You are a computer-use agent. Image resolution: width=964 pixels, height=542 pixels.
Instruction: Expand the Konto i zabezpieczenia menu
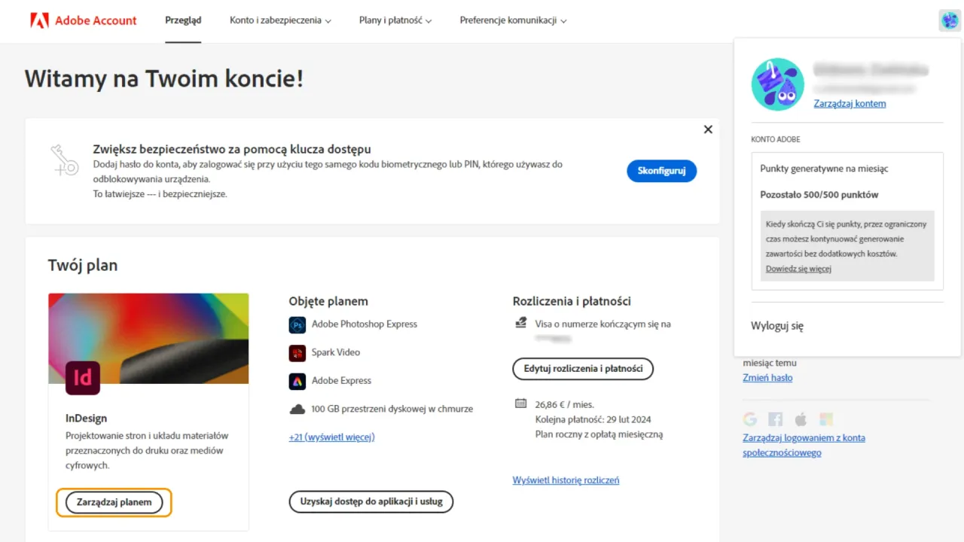[x=280, y=20]
